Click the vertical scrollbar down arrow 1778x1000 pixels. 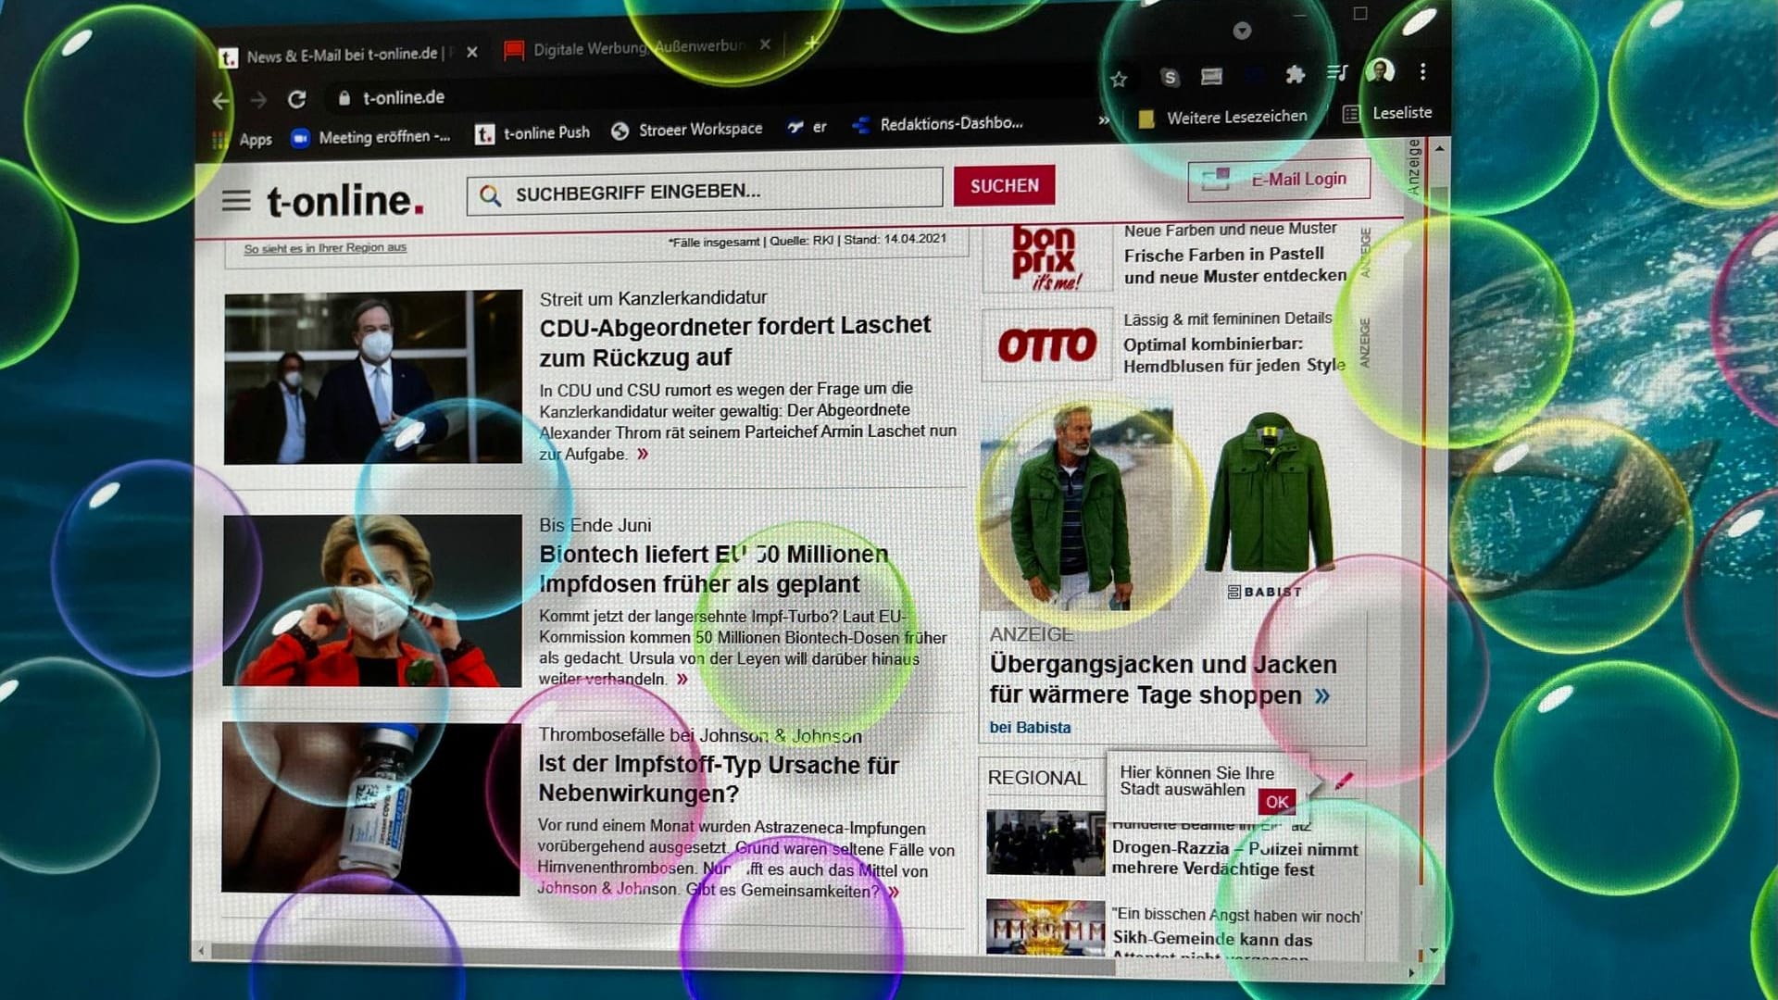(1434, 951)
